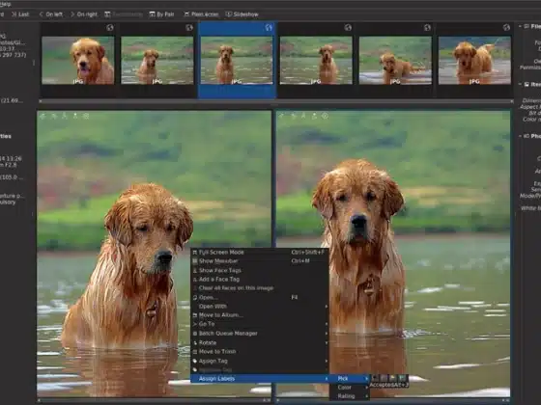Viewport: 541px width, 405px height.
Task: Click rotate-left icon on the right preview
Action: pos(282,117)
